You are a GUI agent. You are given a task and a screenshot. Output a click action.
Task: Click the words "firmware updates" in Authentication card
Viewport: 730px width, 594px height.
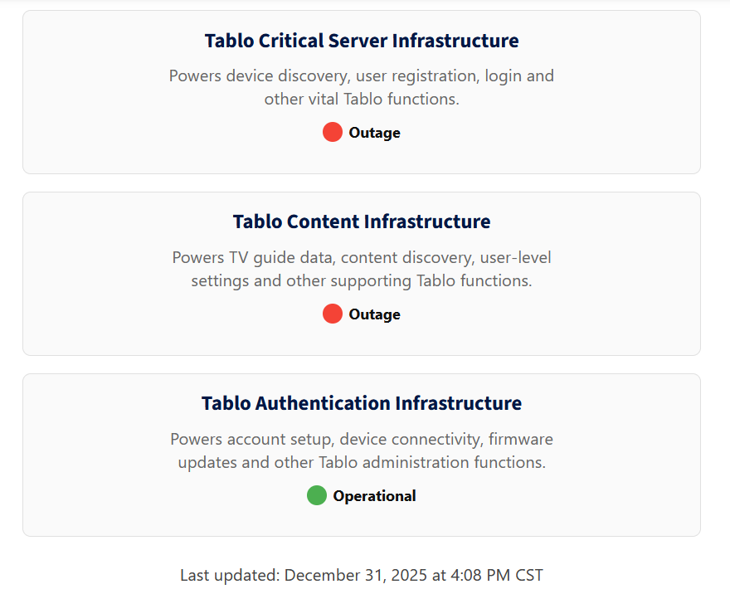tap(520, 439)
